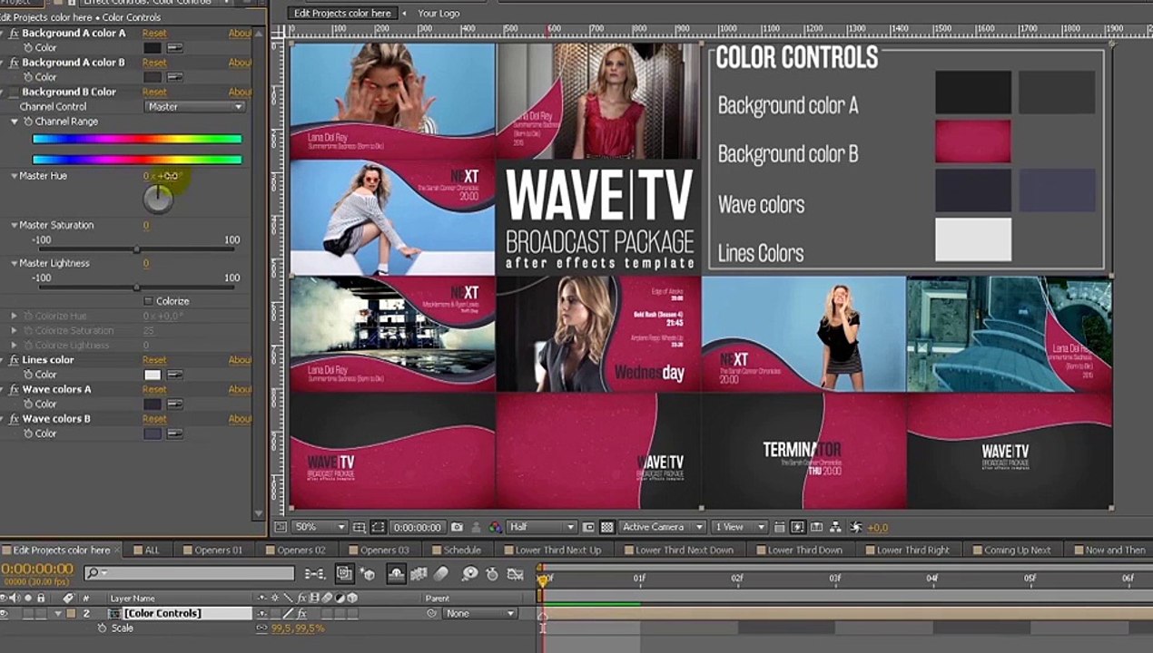Enable motion blur for all layers

point(441,573)
